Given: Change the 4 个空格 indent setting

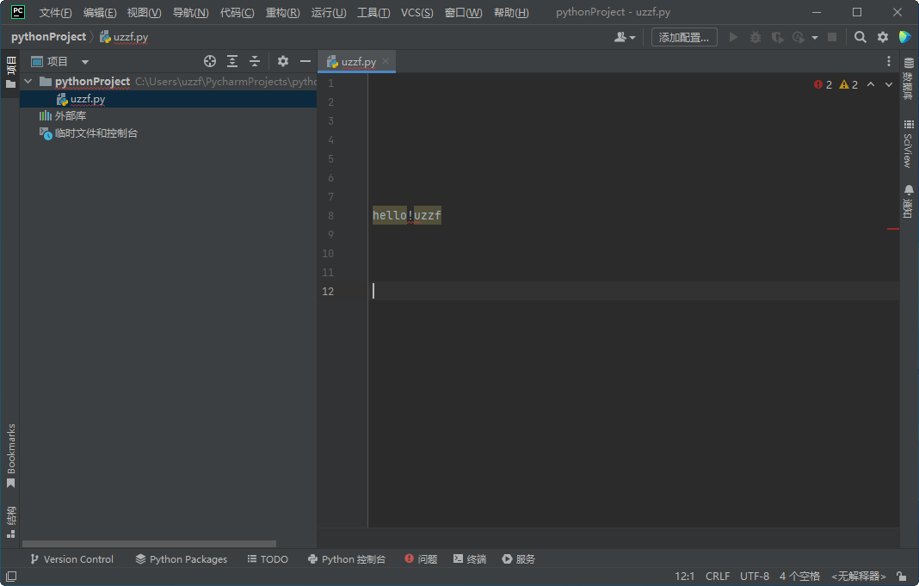Looking at the screenshot, I should pyautogui.click(x=799, y=576).
